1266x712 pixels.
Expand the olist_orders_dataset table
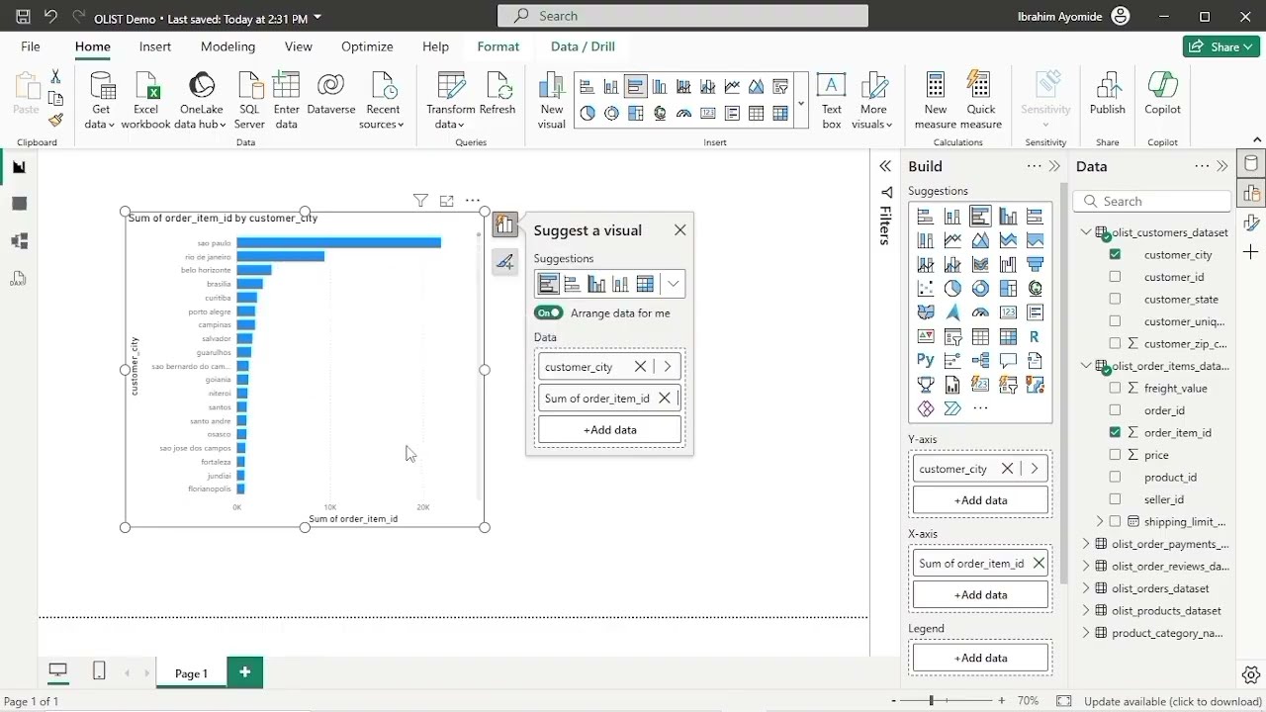tap(1086, 588)
